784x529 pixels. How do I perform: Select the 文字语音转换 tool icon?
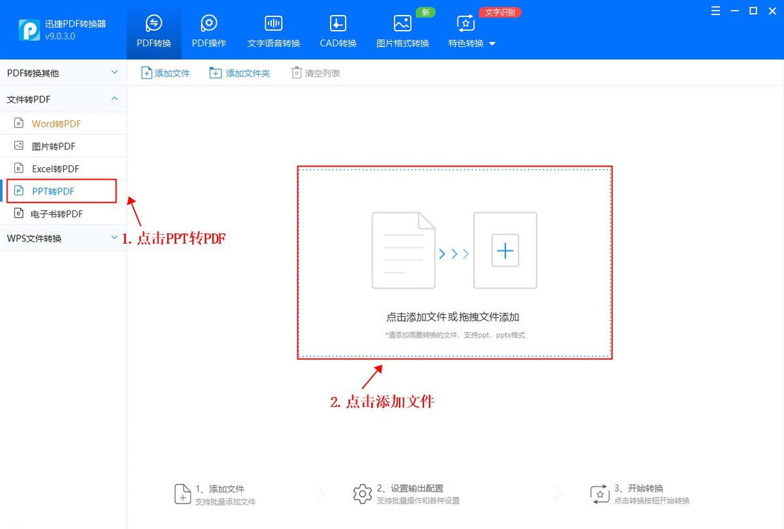click(273, 22)
